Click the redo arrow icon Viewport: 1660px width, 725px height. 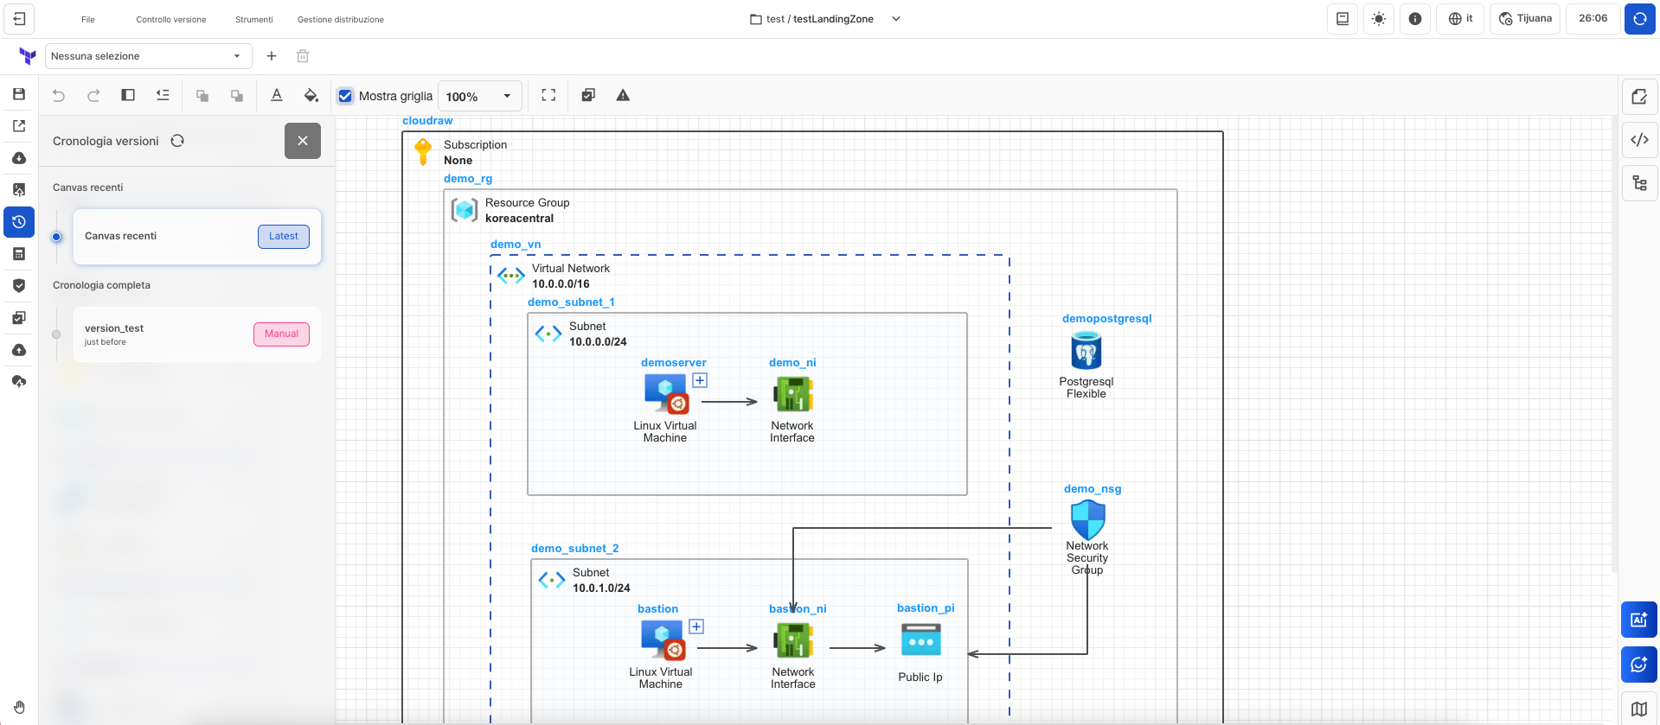point(93,96)
